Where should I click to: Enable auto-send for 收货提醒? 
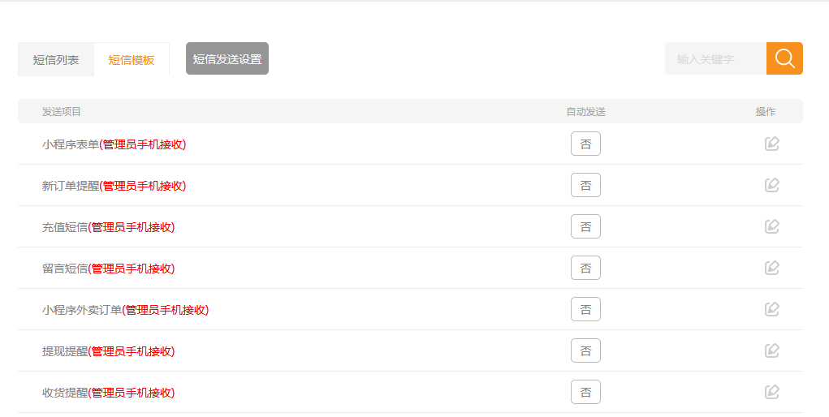tap(585, 393)
